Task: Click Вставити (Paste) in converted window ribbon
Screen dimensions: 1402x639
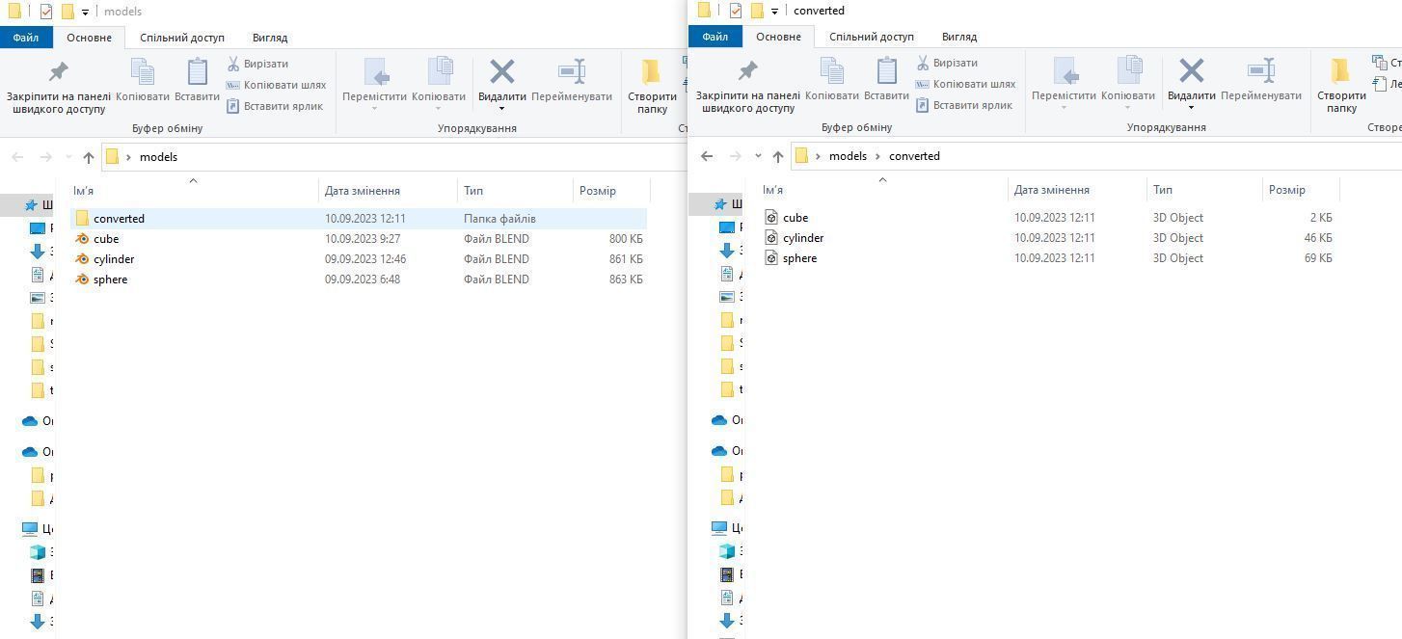Action: pyautogui.click(x=886, y=81)
